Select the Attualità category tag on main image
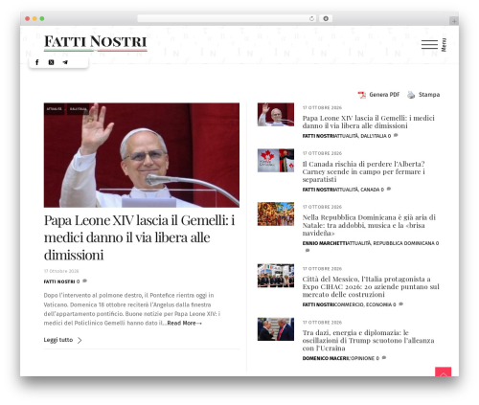This screenshot has height=405, width=479. pos(54,109)
